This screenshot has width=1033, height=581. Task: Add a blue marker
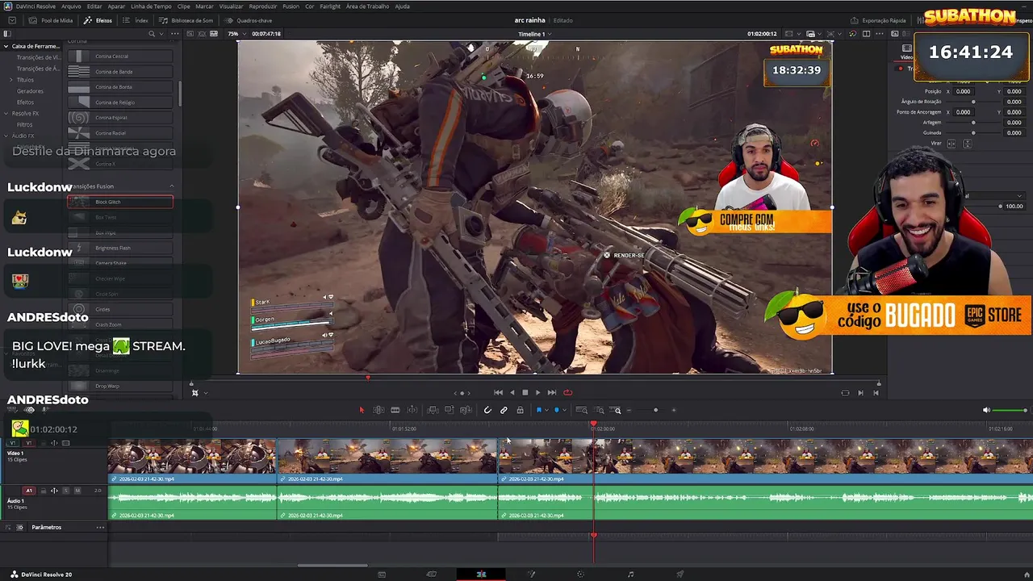pyautogui.click(x=556, y=410)
